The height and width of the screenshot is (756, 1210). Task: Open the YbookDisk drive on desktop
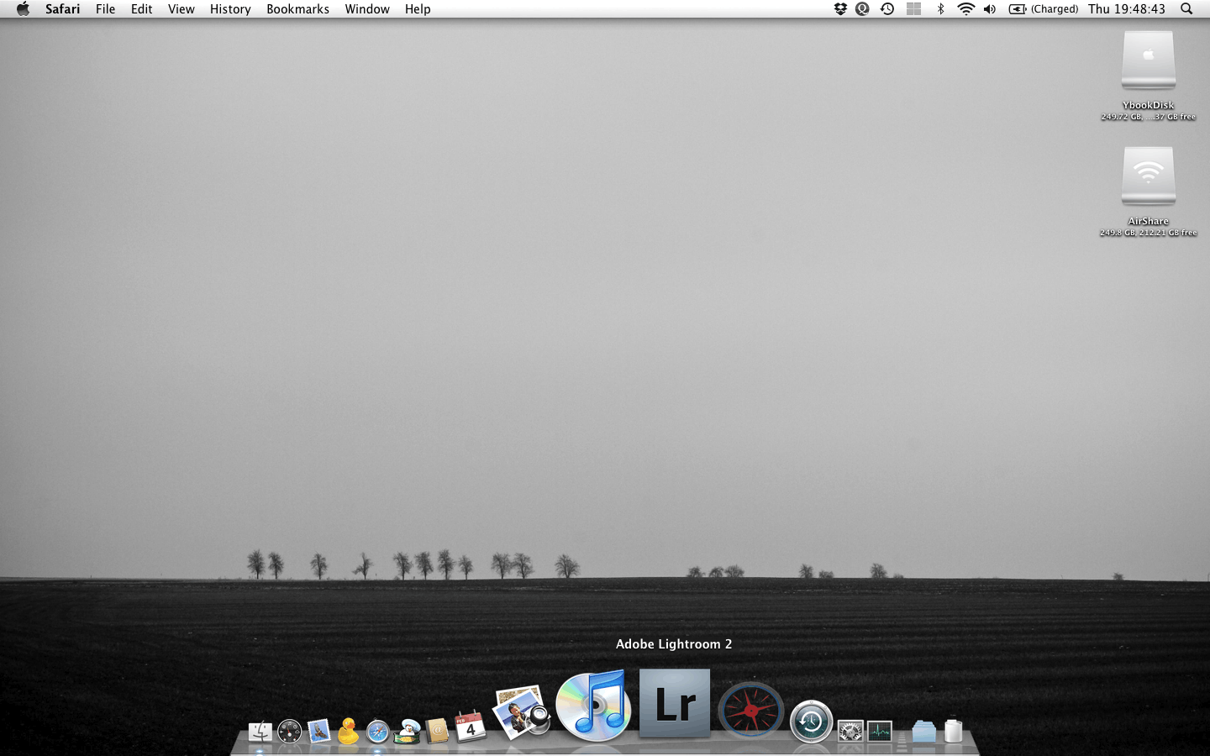1149,60
